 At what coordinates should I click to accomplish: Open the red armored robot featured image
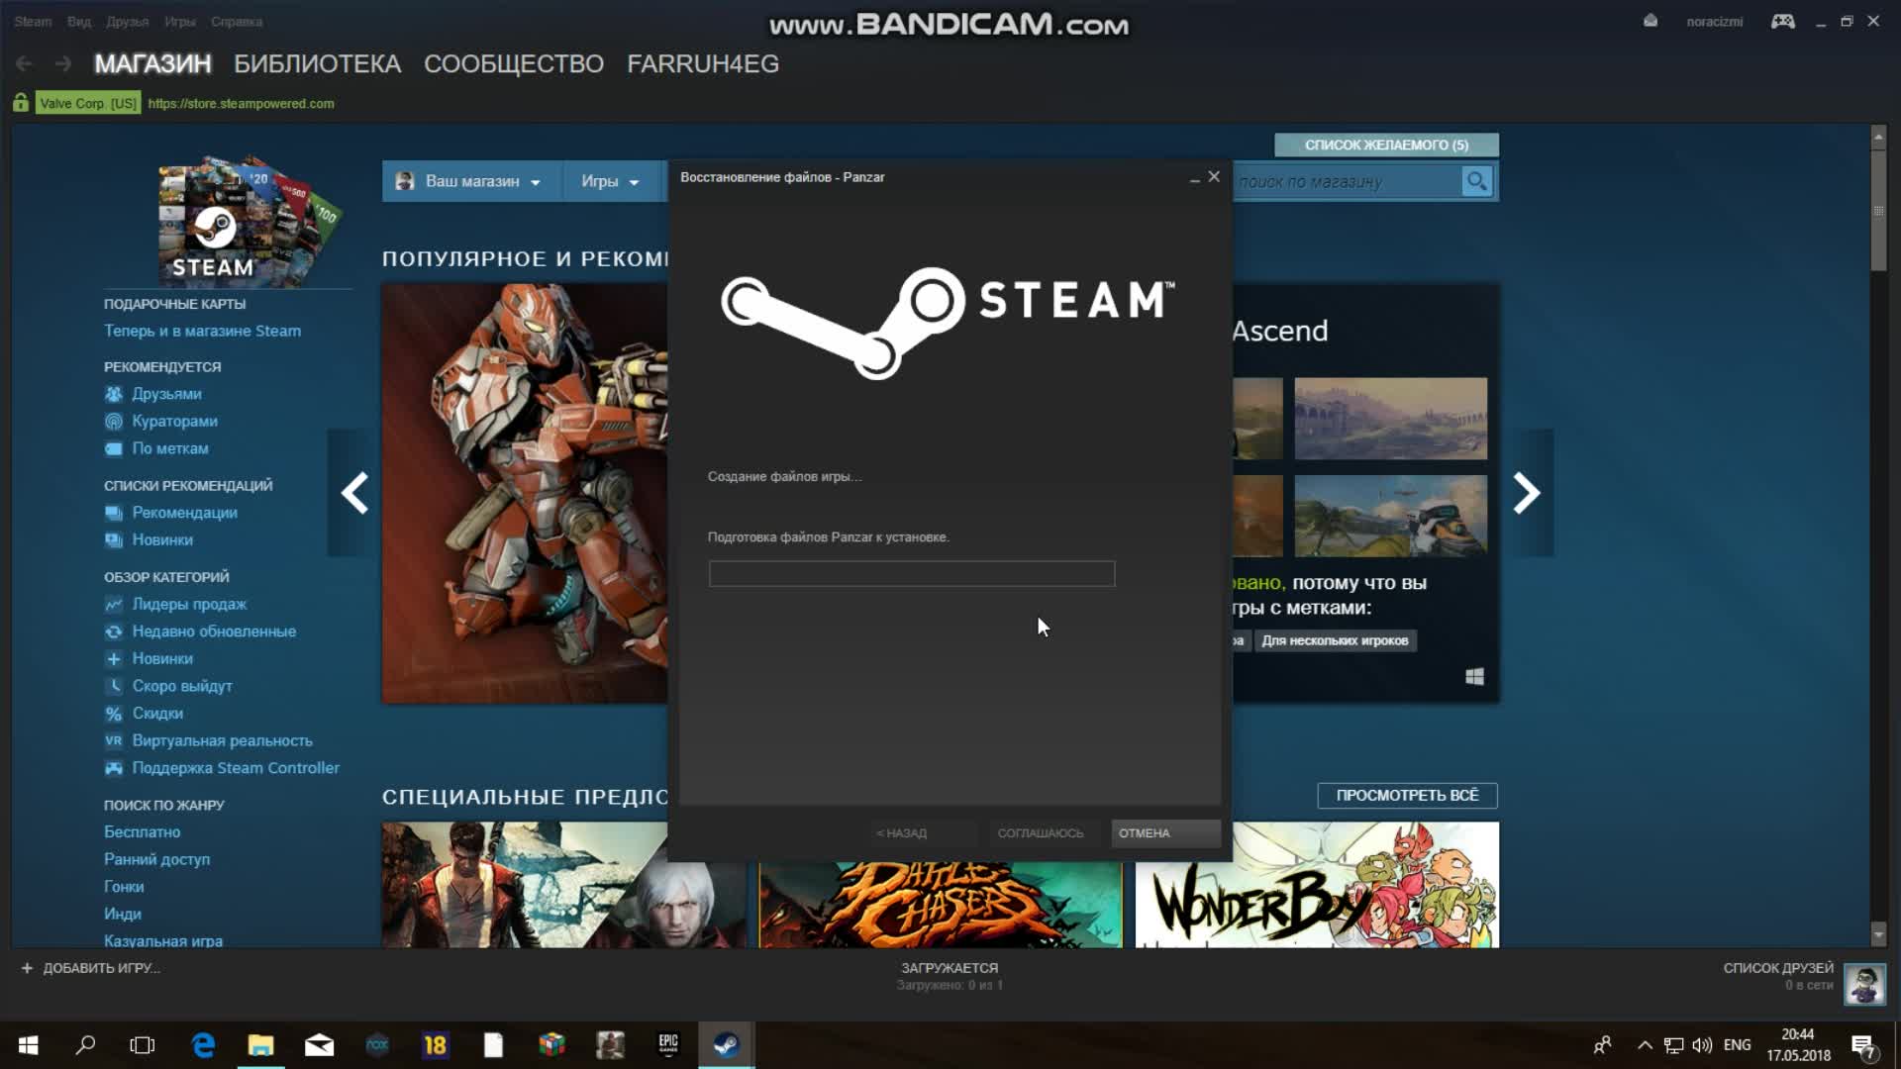point(525,494)
